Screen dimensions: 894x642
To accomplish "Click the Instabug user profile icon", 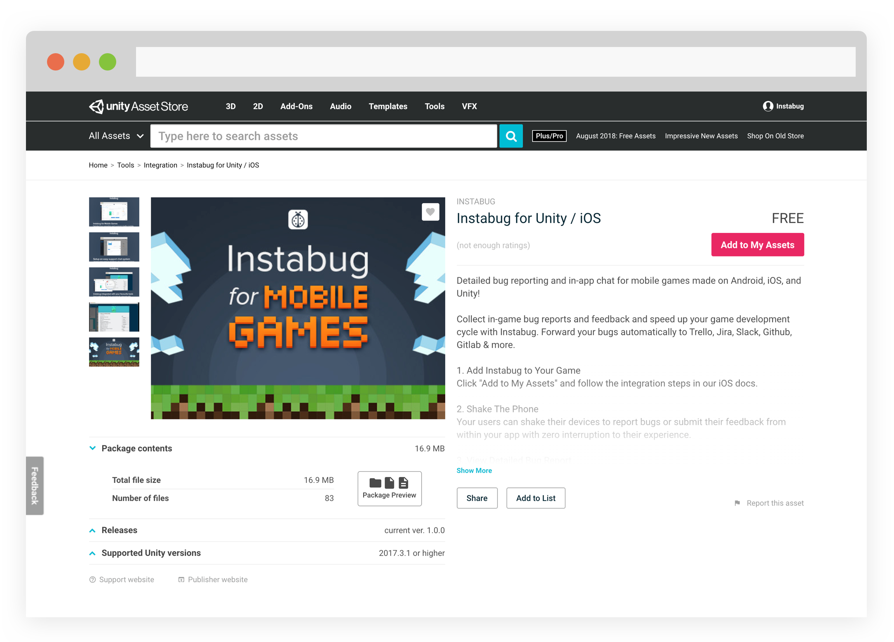I will [x=767, y=106].
